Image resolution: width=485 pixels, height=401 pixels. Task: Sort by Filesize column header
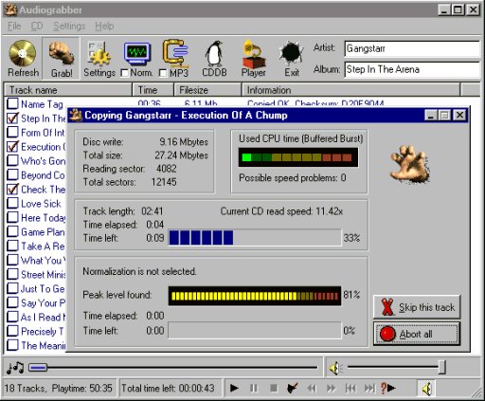tap(207, 90)
